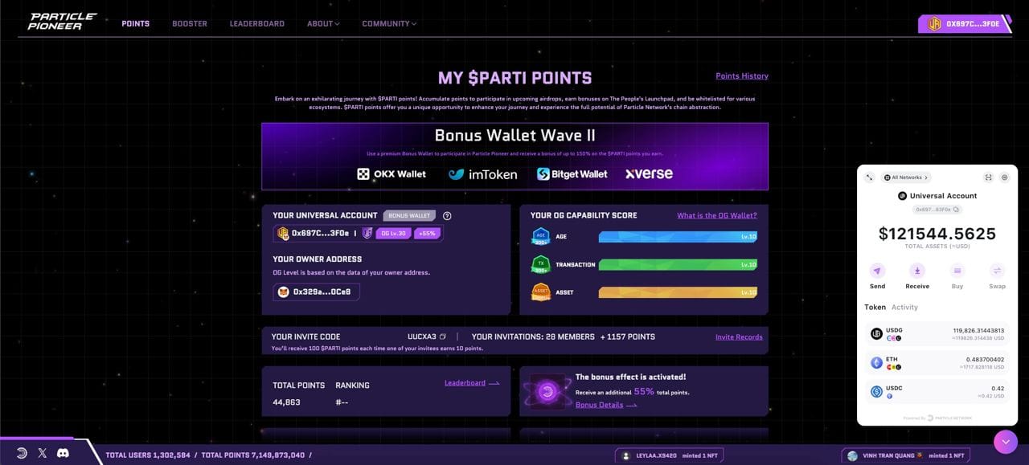Screen dimensions: 1029x465
Task: Click the yellow Asset level bar
Action: click(678, 292)
